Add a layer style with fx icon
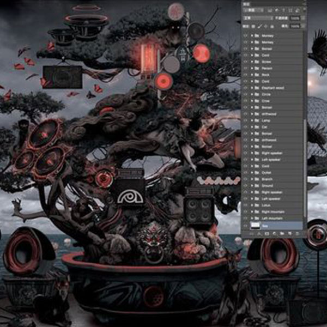The width and height of the screenshot is (327, 327). click(x=259, y=234)
